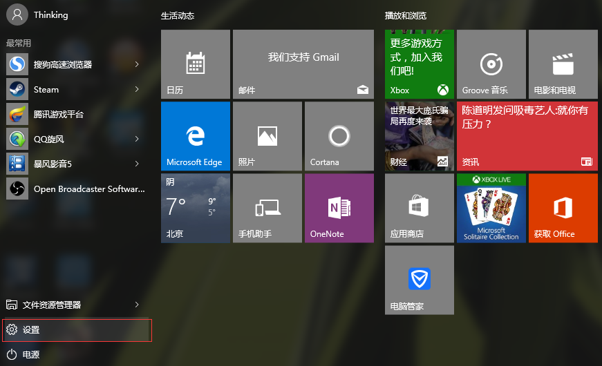The width and height of the screenshot is (602, 366).
Task: Open Steam from the most used list
Action: (x=75, y=89)
